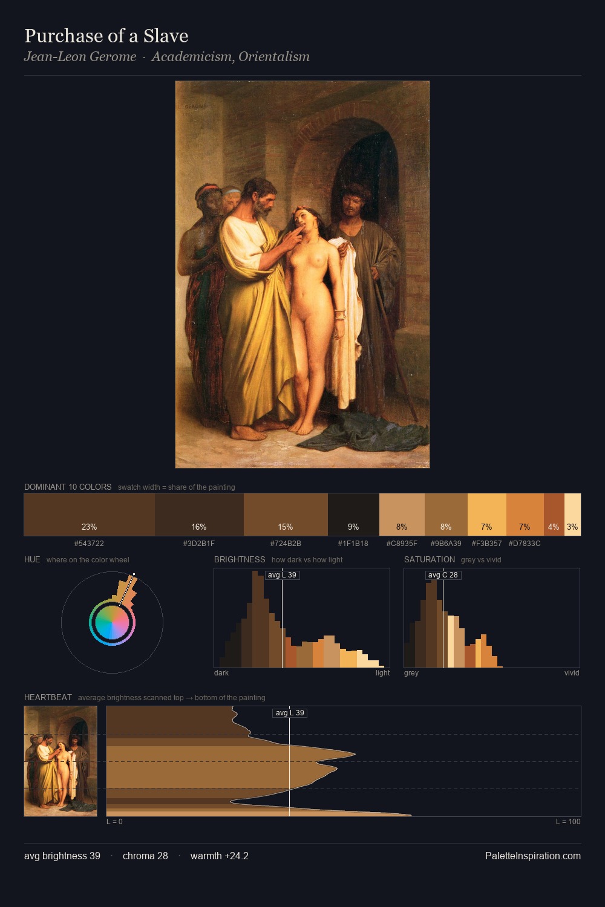Click the 'HEARTBEAT' section heading
Image resolution: width=605 pixels, height=907 pixels.
tap(48, 697)
